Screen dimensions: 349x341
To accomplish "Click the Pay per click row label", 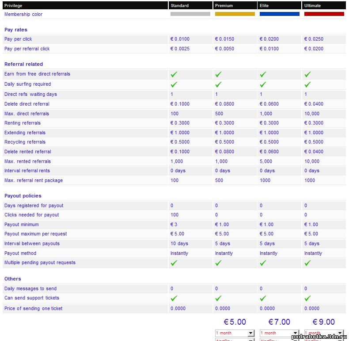I will (x=18, y=39).
